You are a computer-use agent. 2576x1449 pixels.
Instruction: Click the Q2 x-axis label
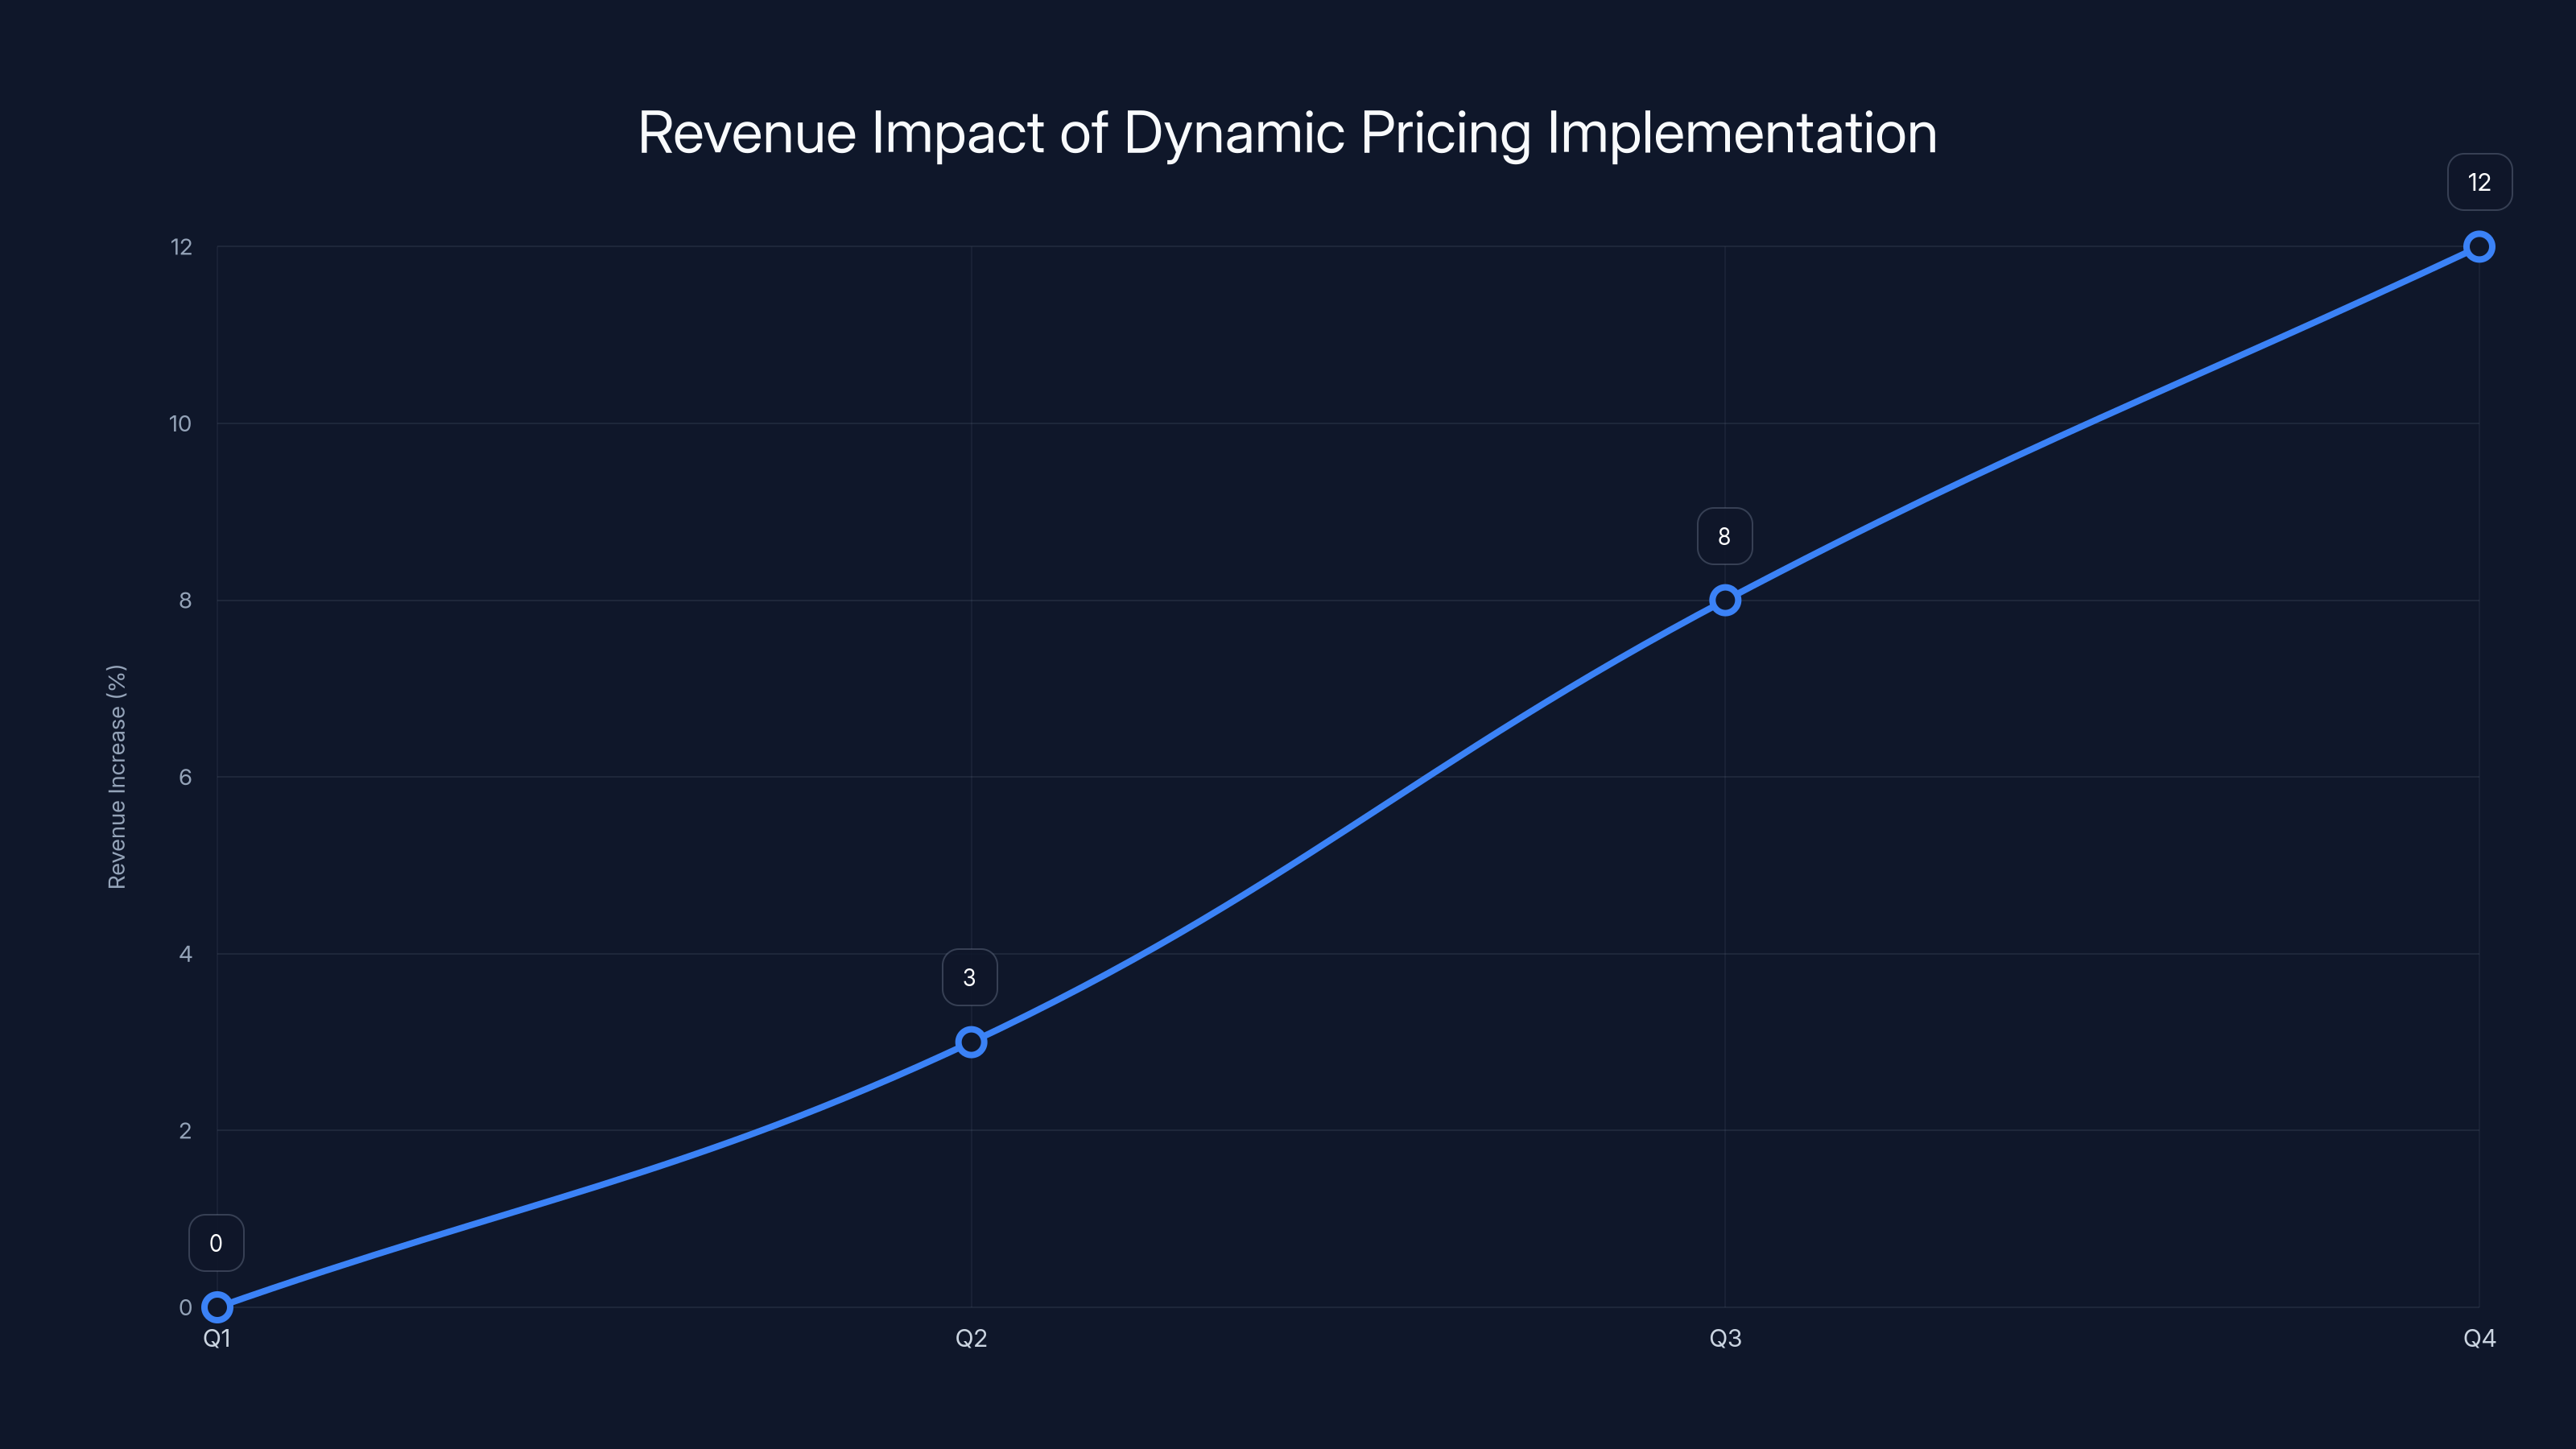point(971,1338)
